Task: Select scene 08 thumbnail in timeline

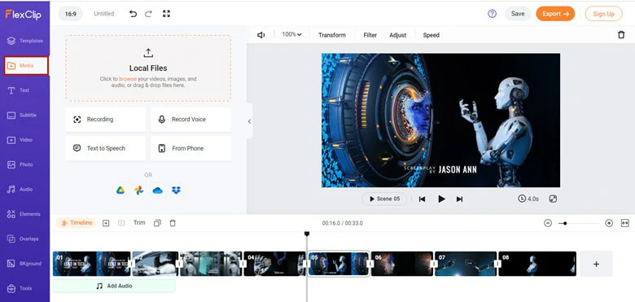Action: (x=537, y=264)
